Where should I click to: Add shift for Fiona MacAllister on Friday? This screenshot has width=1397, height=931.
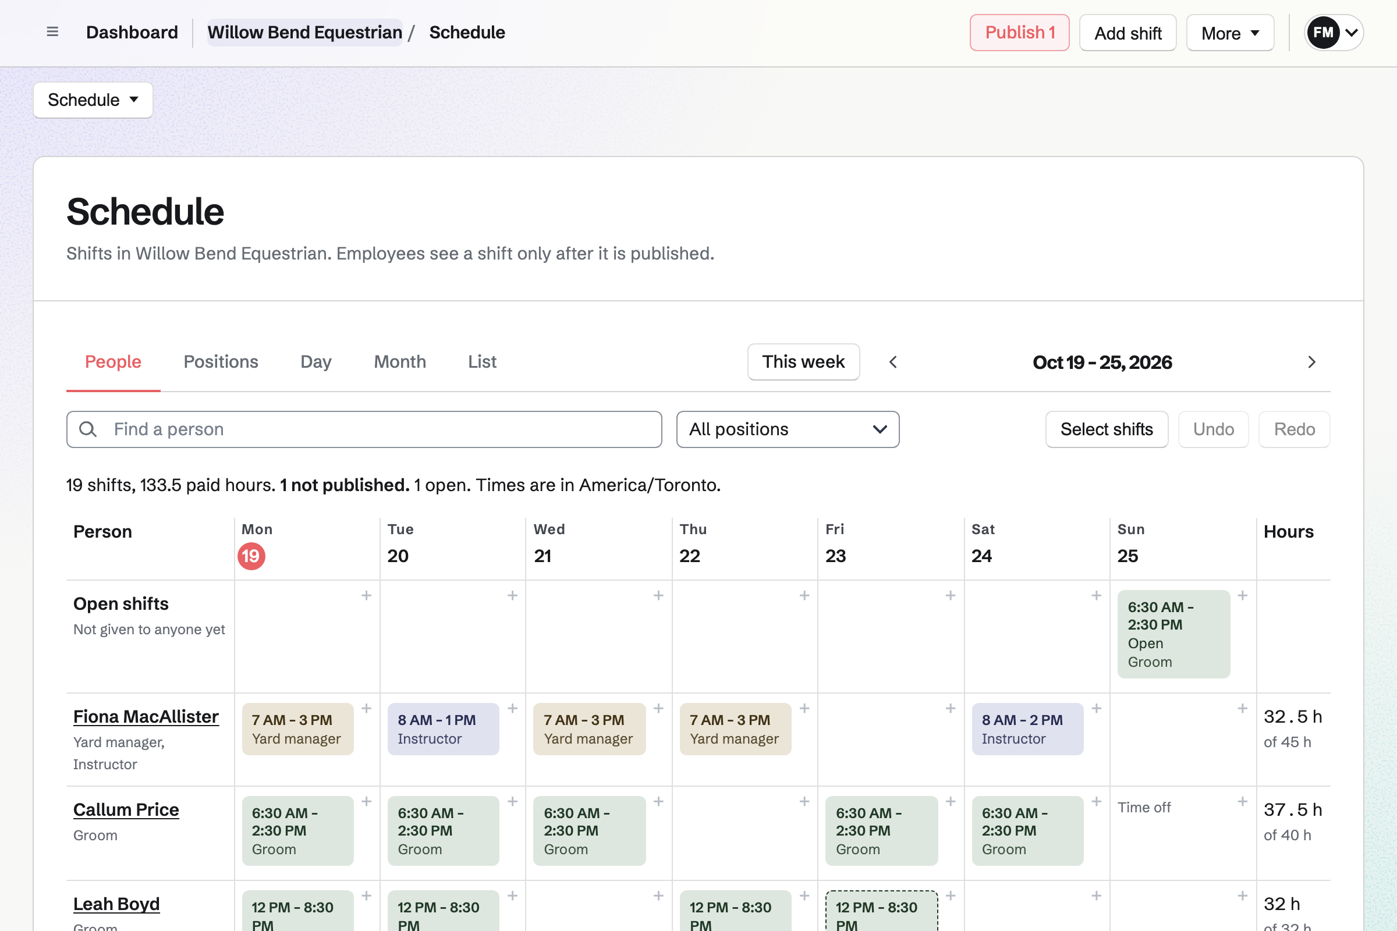click(x=951, y=708)
